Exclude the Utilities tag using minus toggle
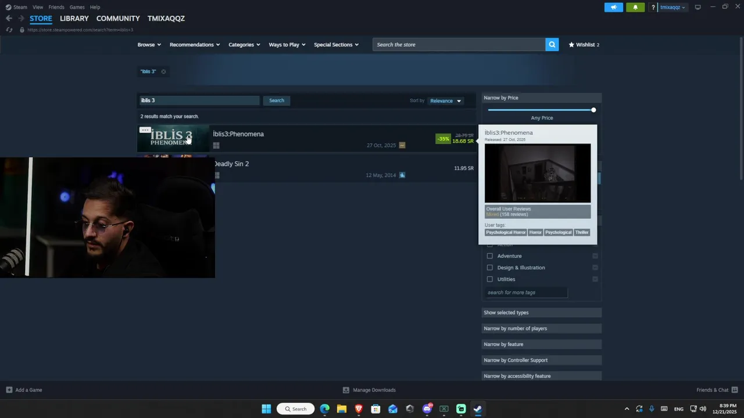The height and width of the screenshot is (418, 744). click(595, 279)
